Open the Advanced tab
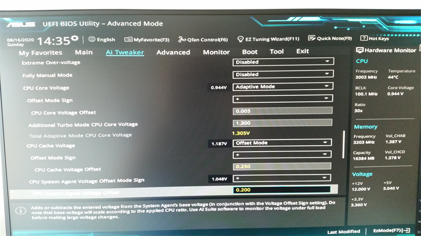The height and width of the screenshot is (236, 421). pyautogui.click(x=173, y=52)
